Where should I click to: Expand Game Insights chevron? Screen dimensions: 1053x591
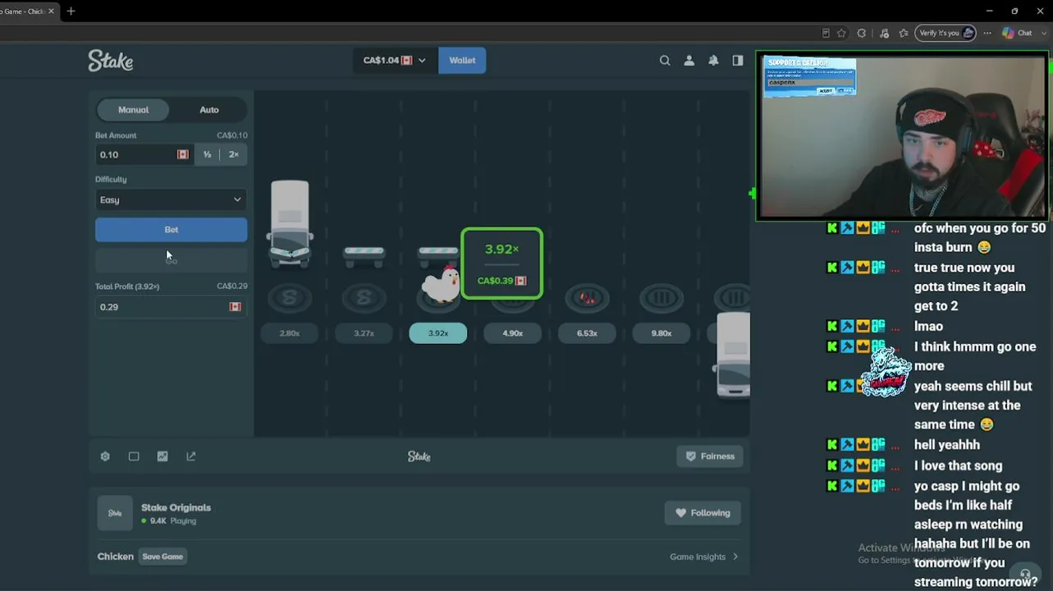tap(735, 557)
